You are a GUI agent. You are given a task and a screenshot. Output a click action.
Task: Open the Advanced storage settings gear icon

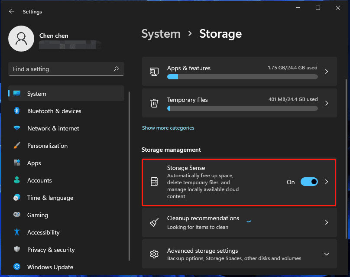[x=154, y=254]
